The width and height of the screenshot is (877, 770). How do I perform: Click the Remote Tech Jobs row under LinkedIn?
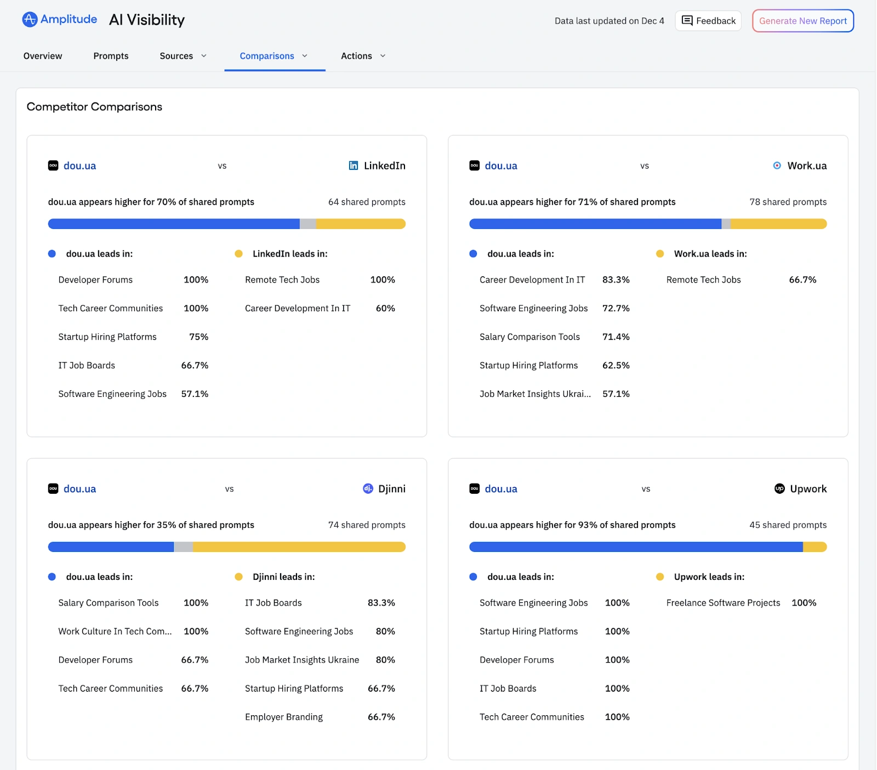282,280
